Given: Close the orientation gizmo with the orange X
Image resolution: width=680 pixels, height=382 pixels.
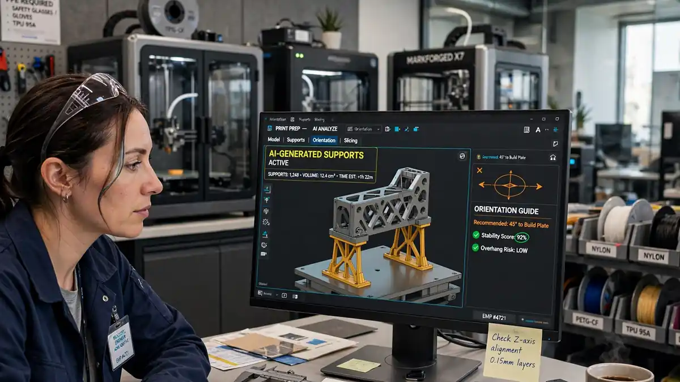Looking at the screenshot, I should 479,170.
